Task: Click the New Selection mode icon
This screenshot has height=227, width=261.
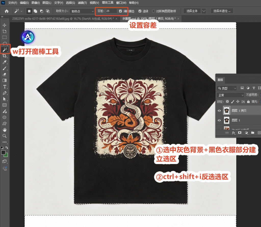Action: point(29,11)
